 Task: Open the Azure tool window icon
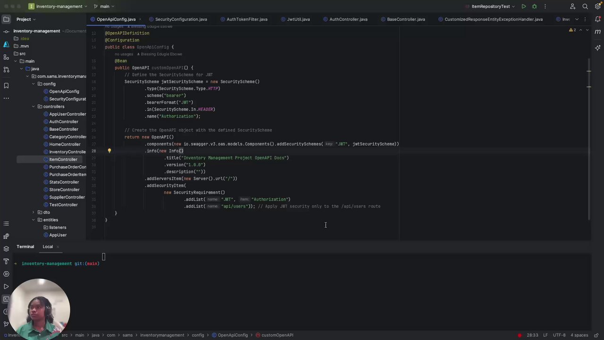pyautogui.click(x=6, y=44)
